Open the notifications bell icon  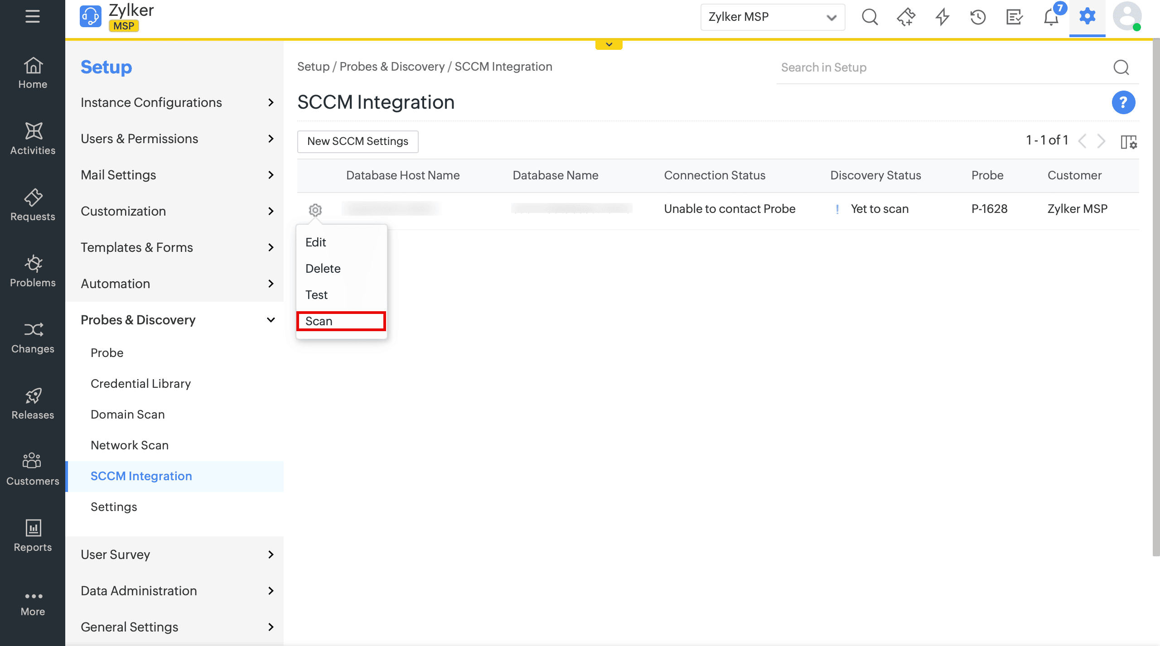pos(1051,18)
